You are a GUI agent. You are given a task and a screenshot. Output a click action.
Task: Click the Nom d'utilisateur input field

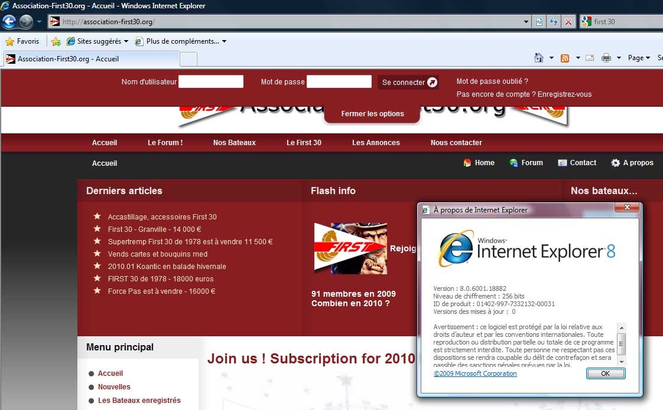(x=211, y=82)
